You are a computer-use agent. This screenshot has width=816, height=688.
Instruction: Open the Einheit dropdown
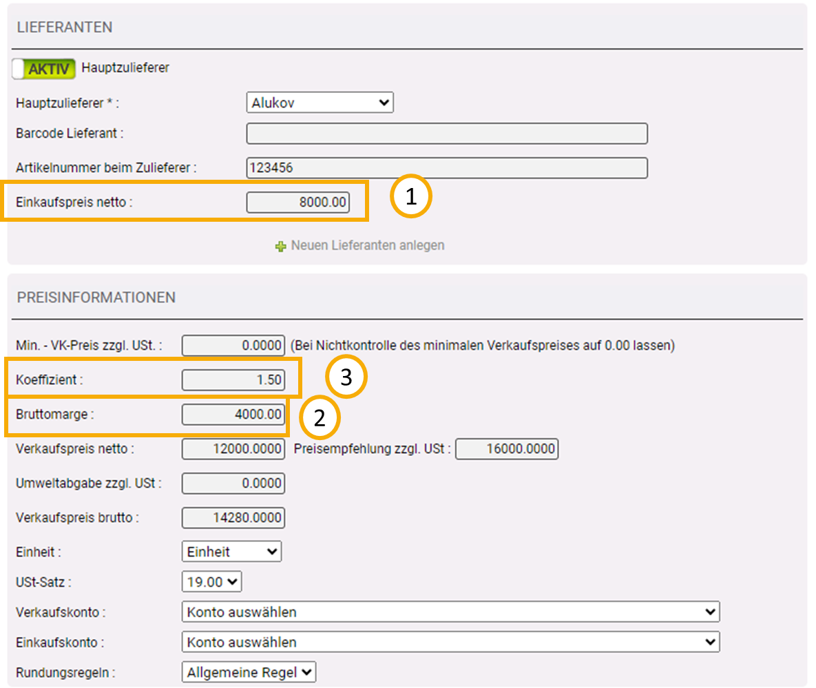pyautogui.click(x=231, y=552)
